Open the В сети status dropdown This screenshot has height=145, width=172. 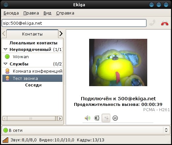[x=86, y=130]
